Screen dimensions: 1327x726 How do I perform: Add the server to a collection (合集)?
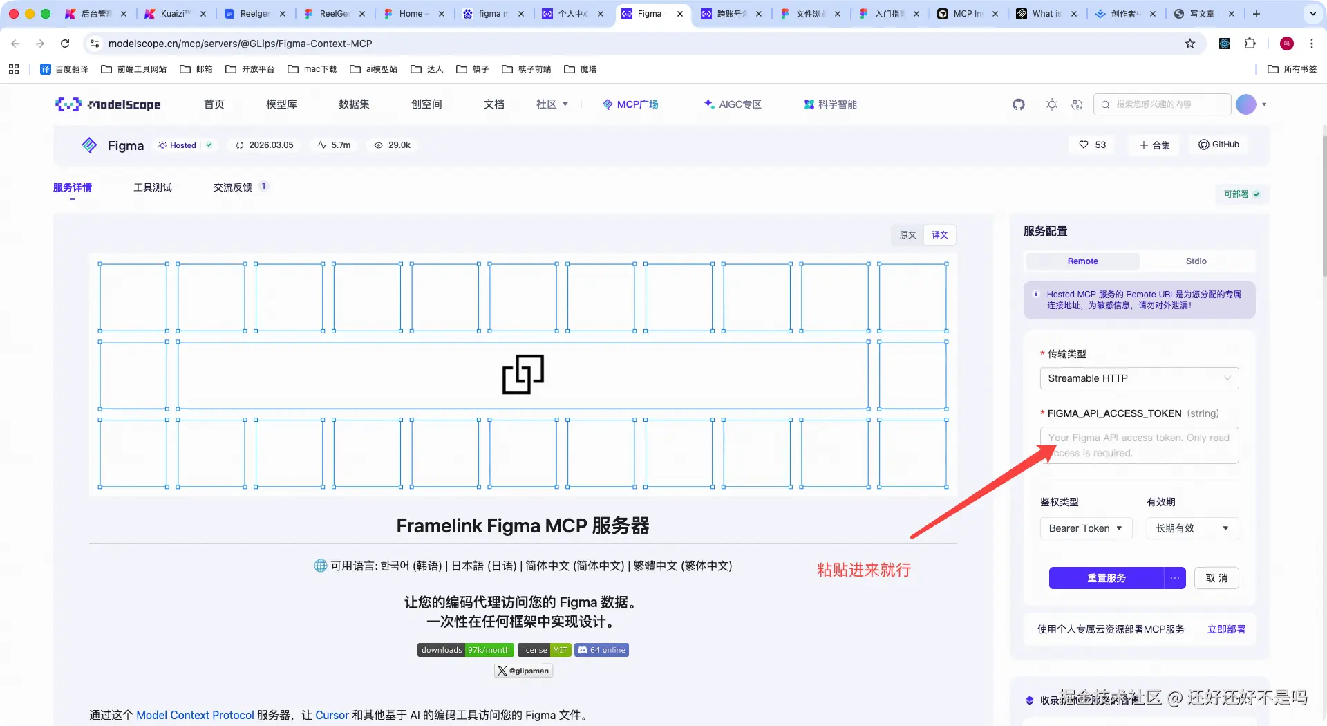point(1154,145)
